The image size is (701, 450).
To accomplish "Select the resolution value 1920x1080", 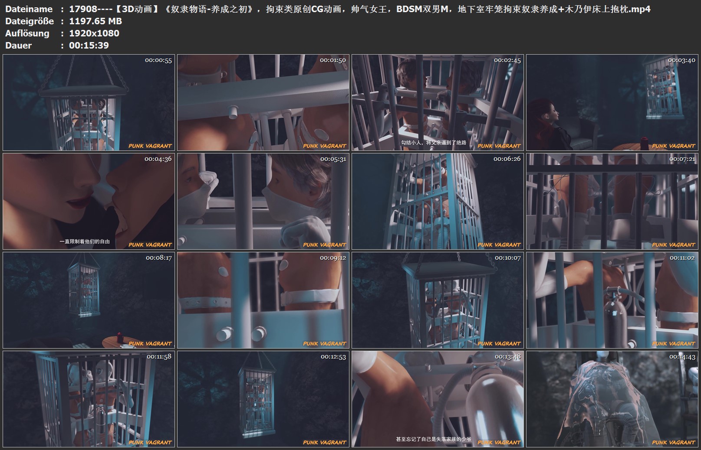I will (x=94, y=33).
